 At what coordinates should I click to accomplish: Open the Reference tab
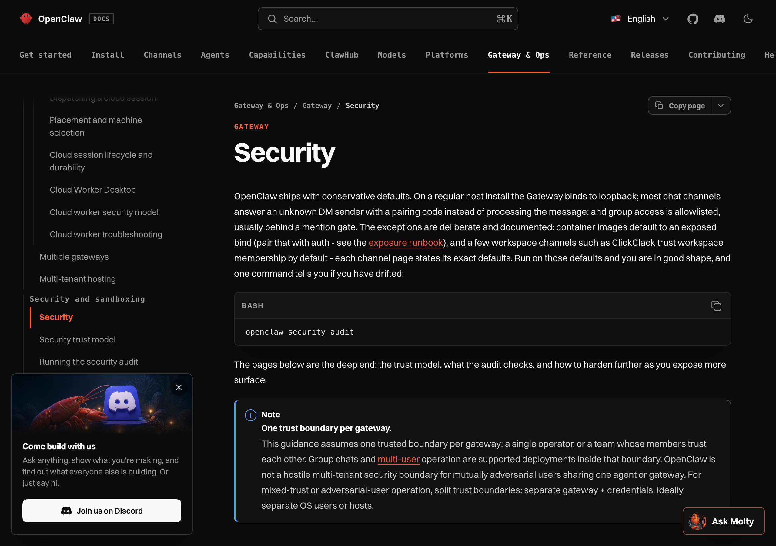pyautogui.click(x=590, y=55)
